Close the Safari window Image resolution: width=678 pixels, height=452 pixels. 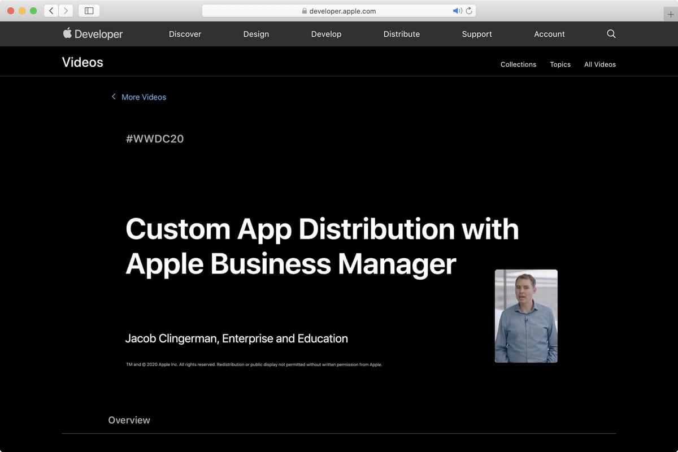11,11
